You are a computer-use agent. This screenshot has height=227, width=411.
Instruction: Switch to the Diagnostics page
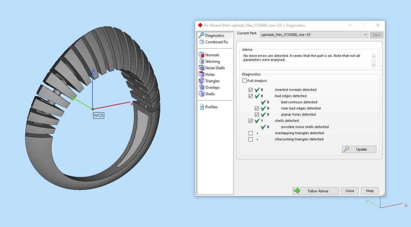pos(214,36)
